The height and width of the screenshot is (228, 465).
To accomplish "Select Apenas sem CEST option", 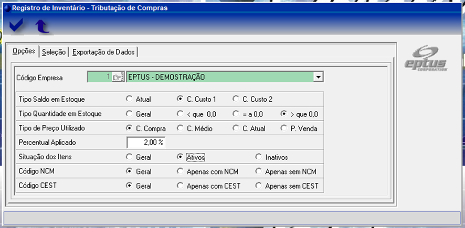I will (x=259, y=186).
